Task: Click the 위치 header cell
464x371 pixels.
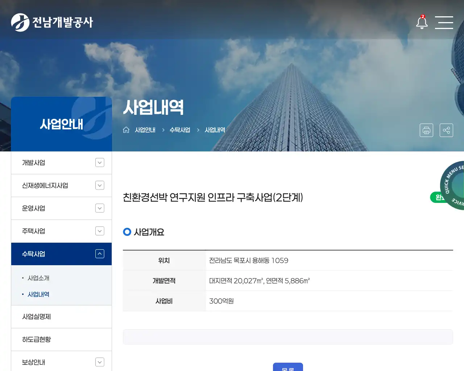Action: click(x=164, y=260)
